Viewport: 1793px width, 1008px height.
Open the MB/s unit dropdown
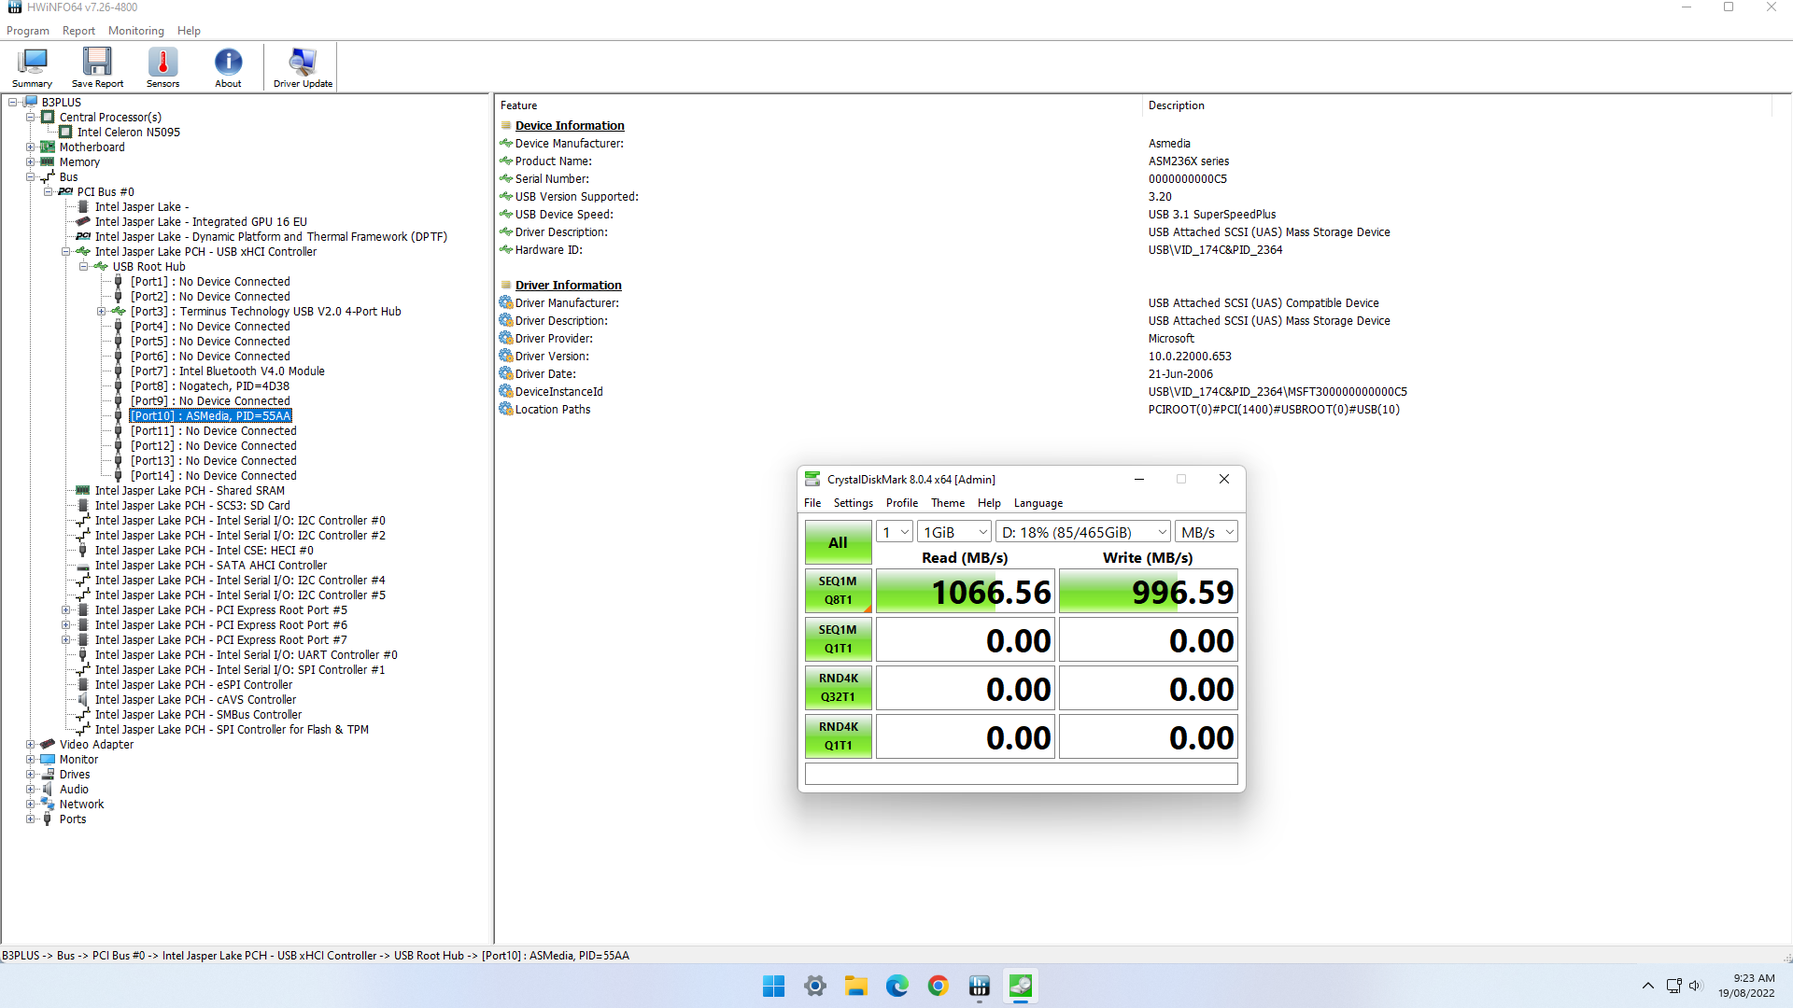pos(1207,532)
